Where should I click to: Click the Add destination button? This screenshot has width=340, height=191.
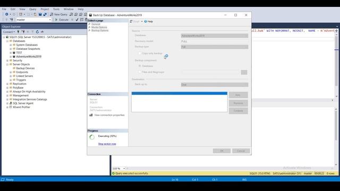238,95
